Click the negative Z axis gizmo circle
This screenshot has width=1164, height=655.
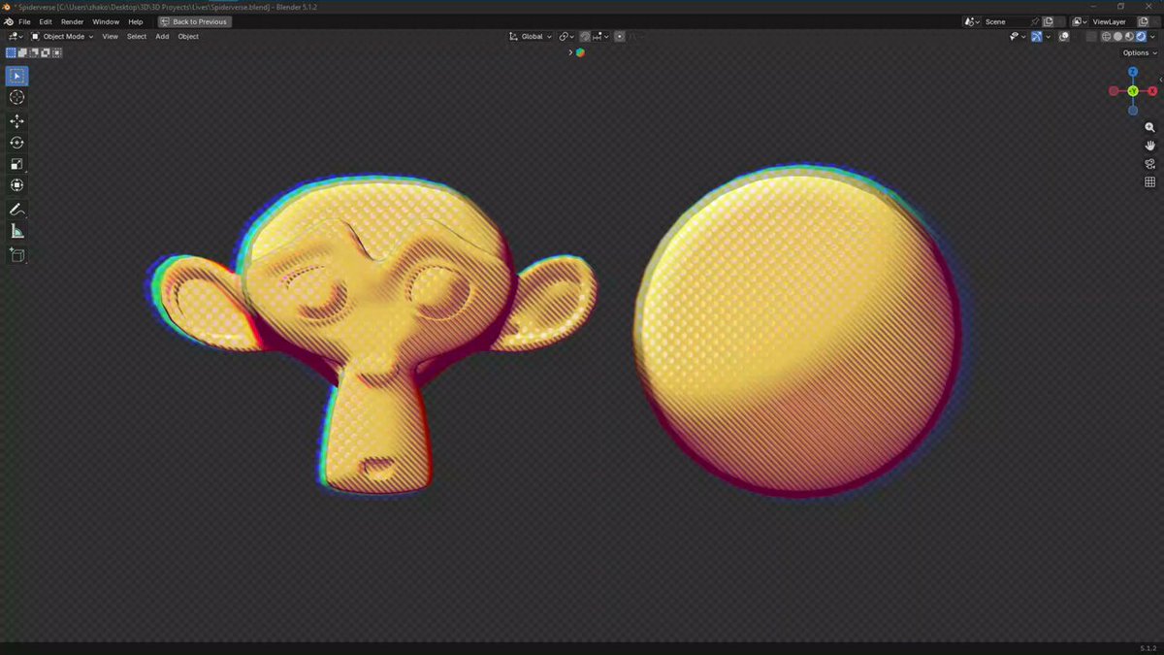click(x=1133, y=111)
